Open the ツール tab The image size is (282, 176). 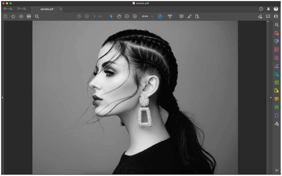pyautogui.click(x=21, y=9)
